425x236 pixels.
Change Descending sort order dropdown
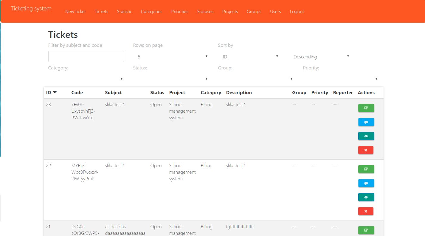click(x=320, y=57)
